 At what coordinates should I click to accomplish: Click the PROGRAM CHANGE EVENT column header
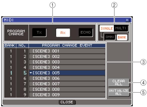point(67,45)
